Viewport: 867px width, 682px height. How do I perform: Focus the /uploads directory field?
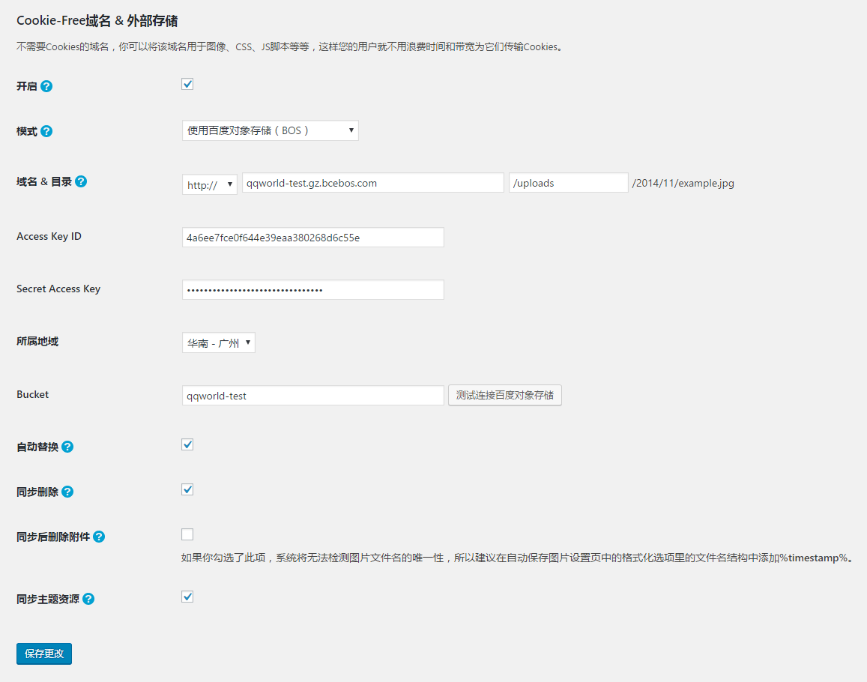point(569,183)
